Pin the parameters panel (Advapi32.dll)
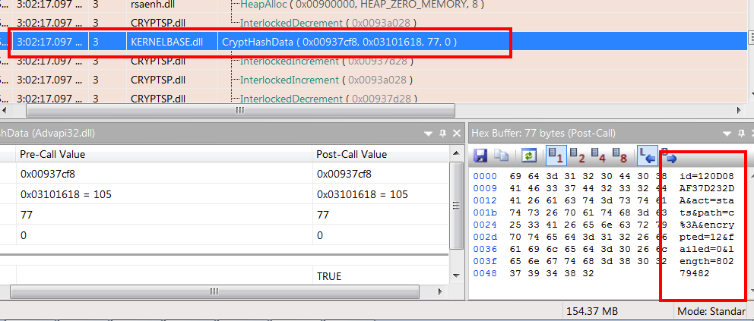The width and height of the screenshot is (754, 321). click(x=442, y=133)
